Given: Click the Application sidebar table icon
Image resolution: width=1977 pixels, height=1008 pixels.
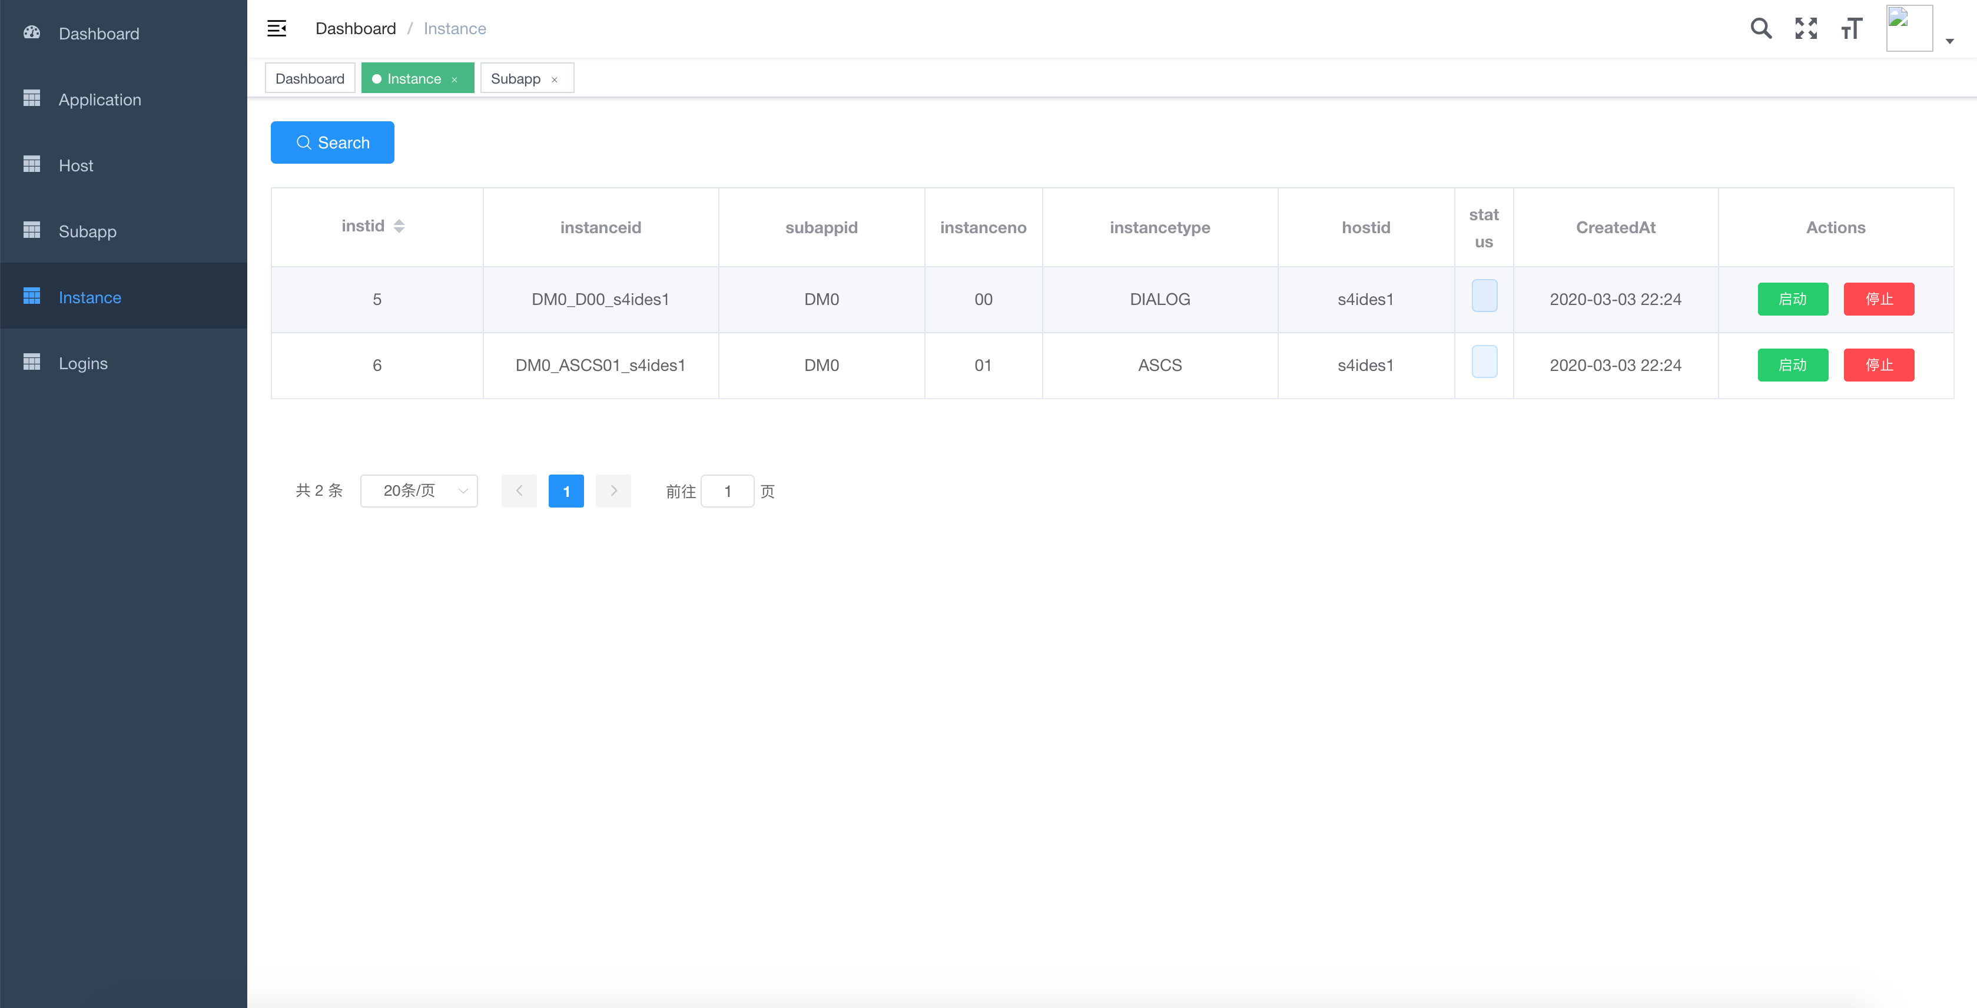Looking at the screenshot, I should pos(31,99).
